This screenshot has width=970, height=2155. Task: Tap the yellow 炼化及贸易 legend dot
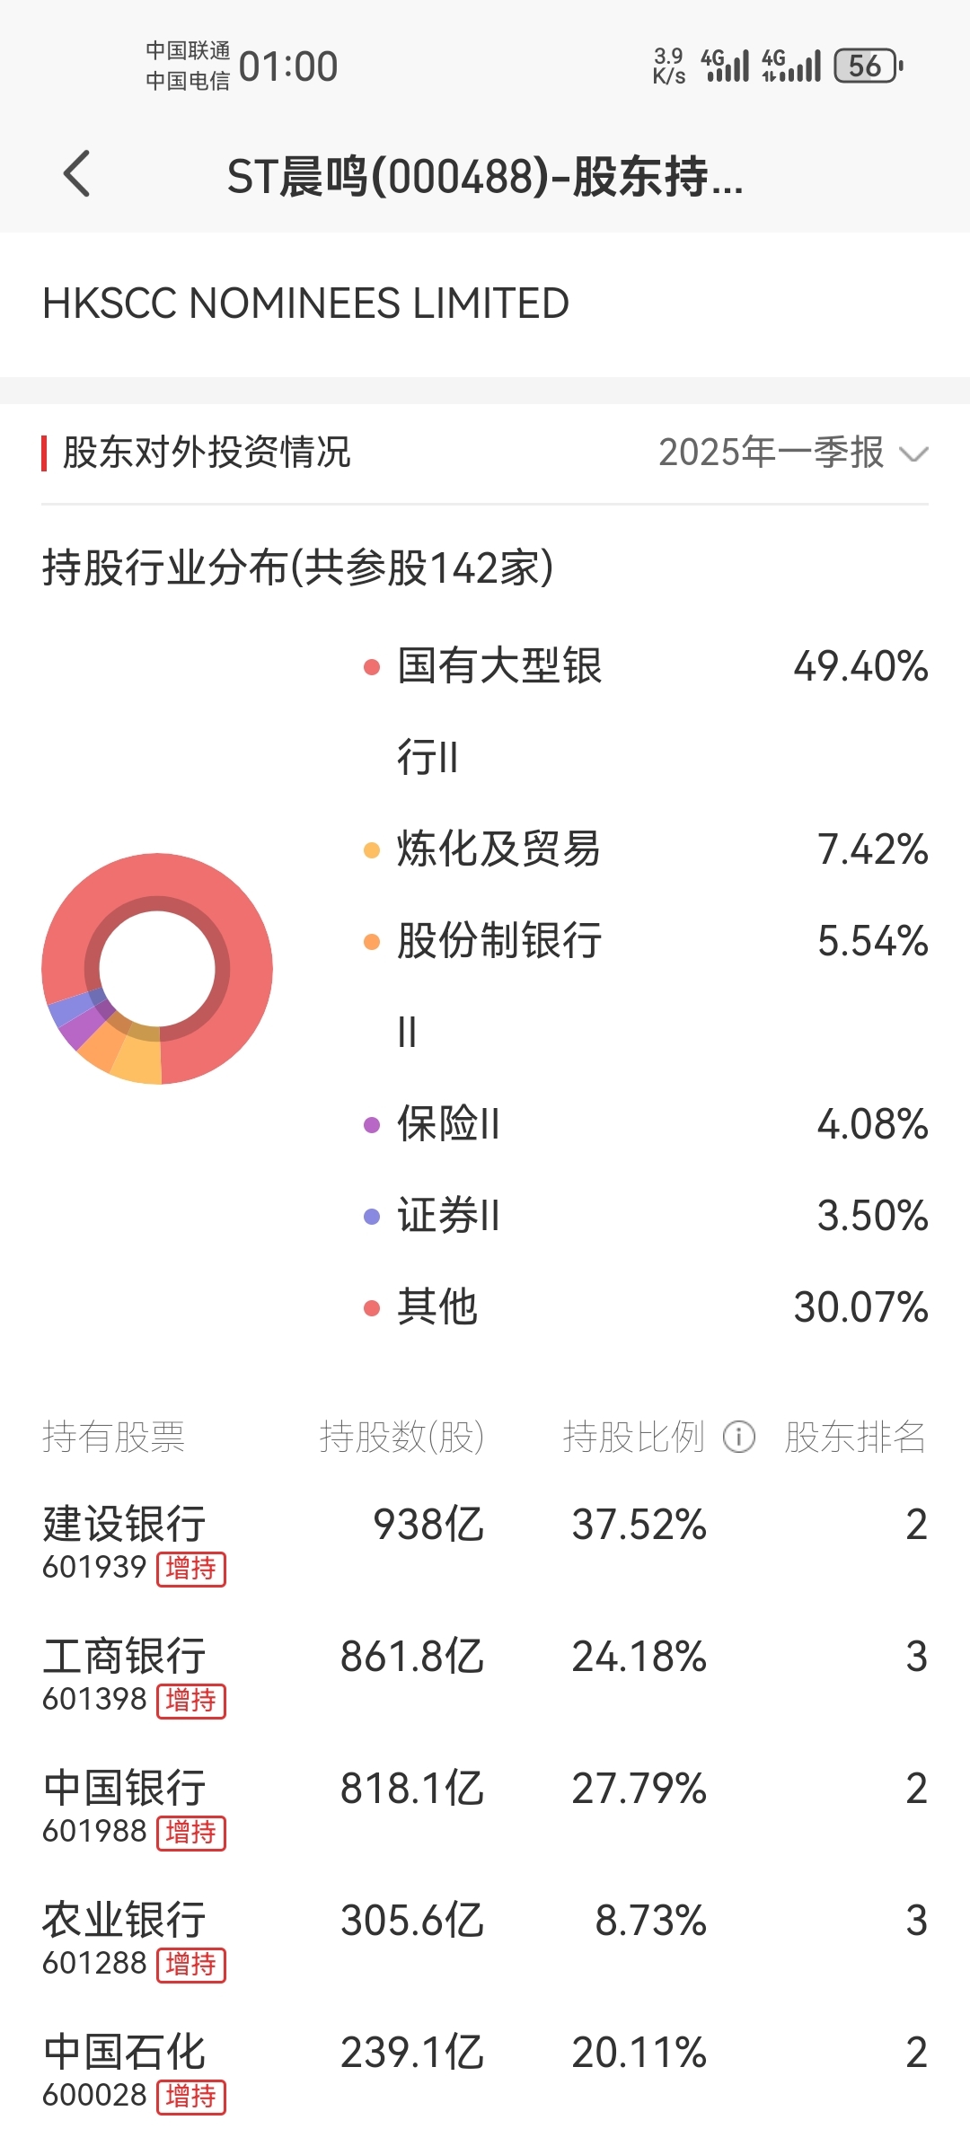(372, 849)
